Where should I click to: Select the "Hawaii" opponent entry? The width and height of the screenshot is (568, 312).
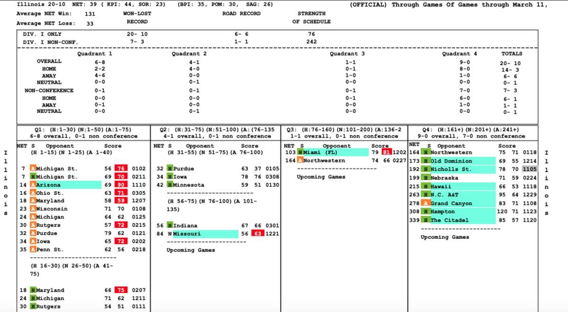[462, 187]
